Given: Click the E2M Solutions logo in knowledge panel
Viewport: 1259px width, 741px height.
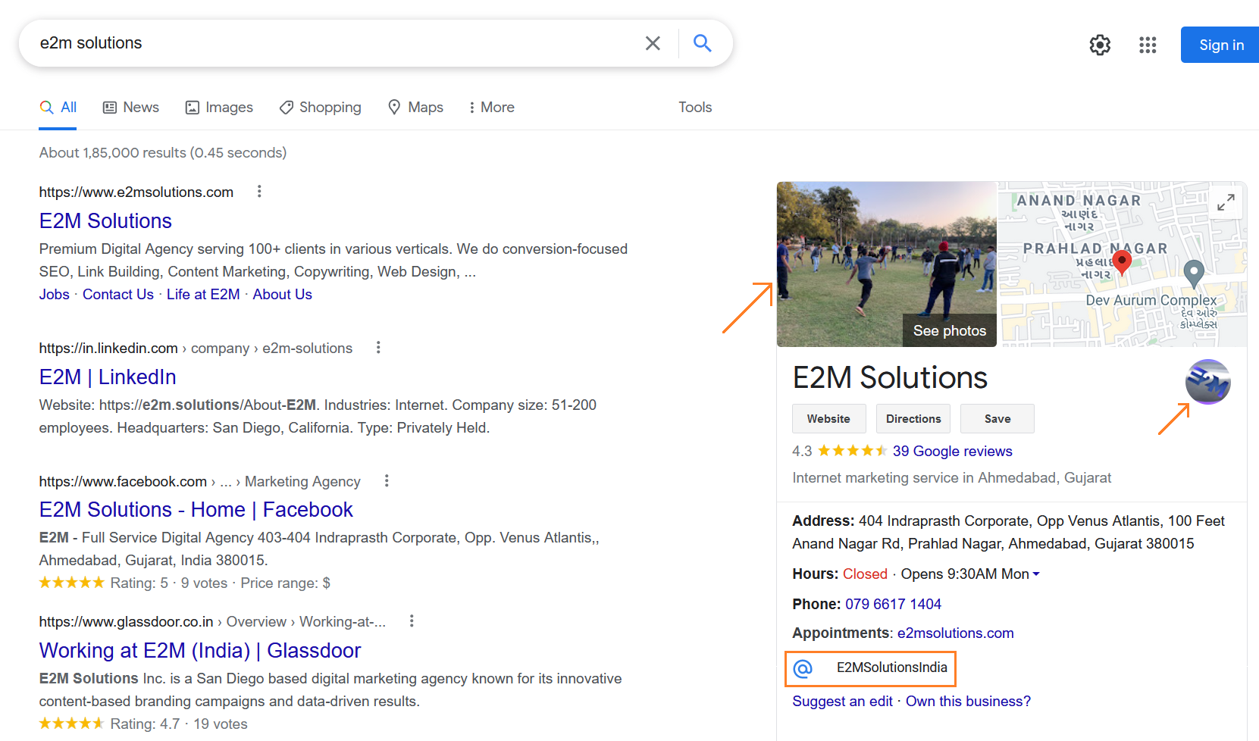Looking at the screenshot, I should pos(1207,382).
